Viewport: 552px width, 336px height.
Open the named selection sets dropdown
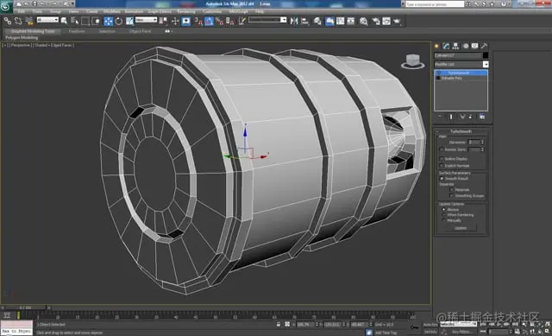[267, 20]
